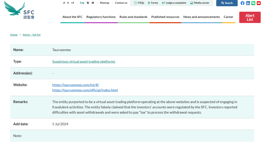Click the SFC eagle logo

[19, 10]
